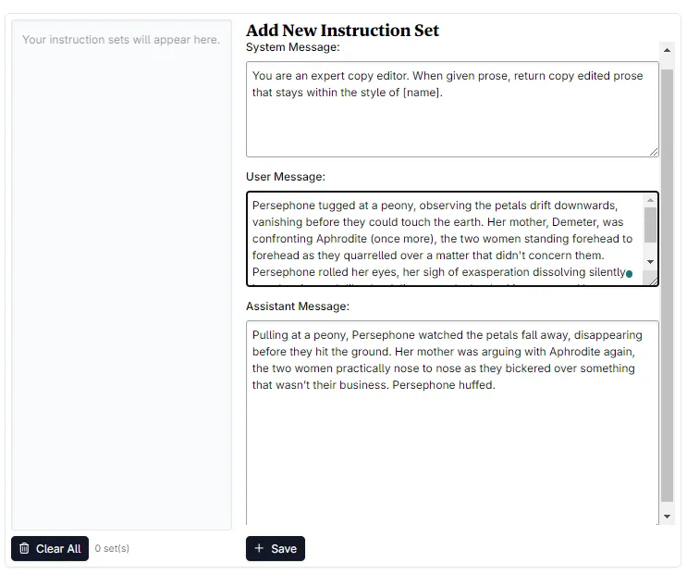Click the form panel's bottom scroll arrow
Image resolution: width=687 pixels, height=574 pixels.
pyautogui.click(x=668, y=516)
